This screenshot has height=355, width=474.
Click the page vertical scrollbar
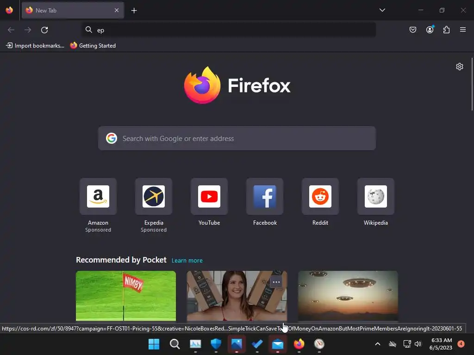tap(472, 85)
